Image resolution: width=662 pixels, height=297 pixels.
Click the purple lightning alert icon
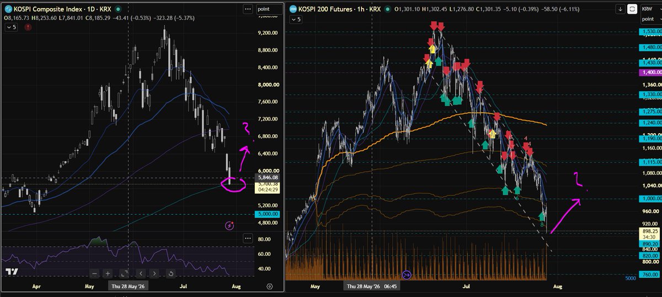tap(230, 226)
